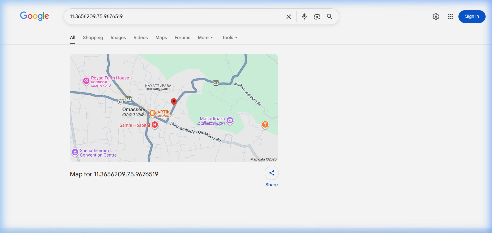Click the Google logo
The image size is (492, 233).
34,16
